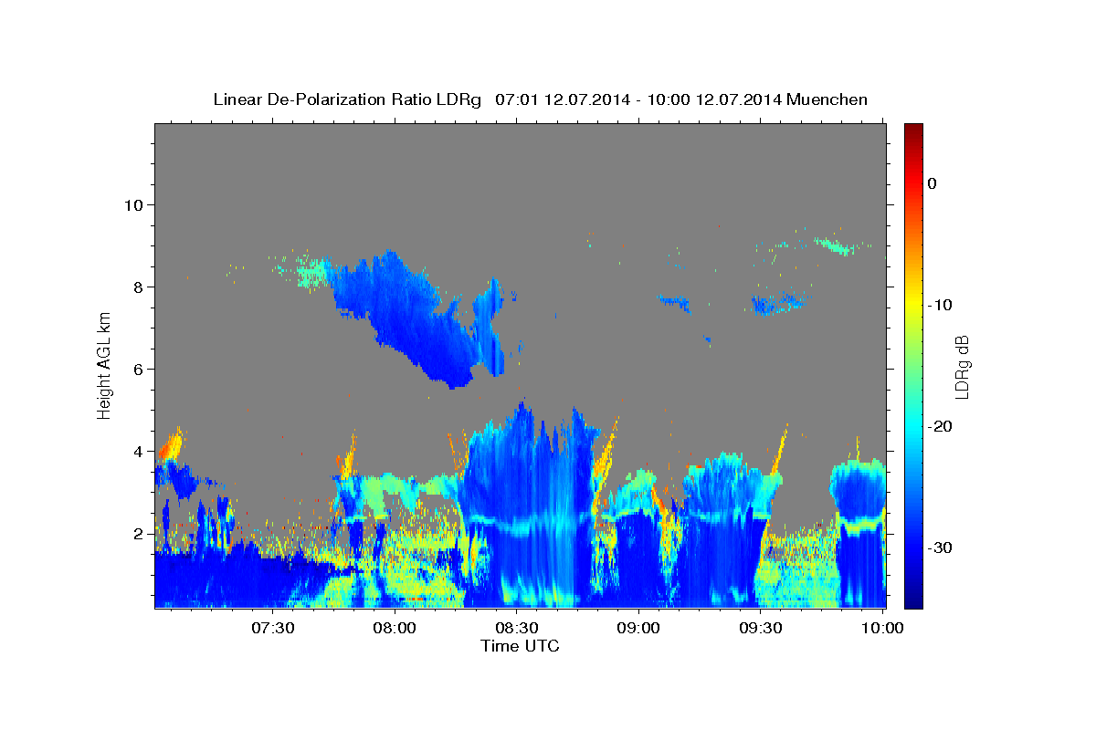Click the plot title 'Linear De-Polarization Ratio LDRg'
The image size is (1096, 730).
click(347, 99)
